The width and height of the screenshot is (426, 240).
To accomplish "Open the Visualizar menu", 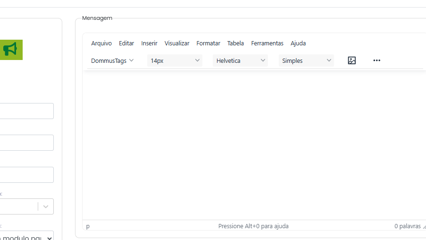I will click(177, 43).
